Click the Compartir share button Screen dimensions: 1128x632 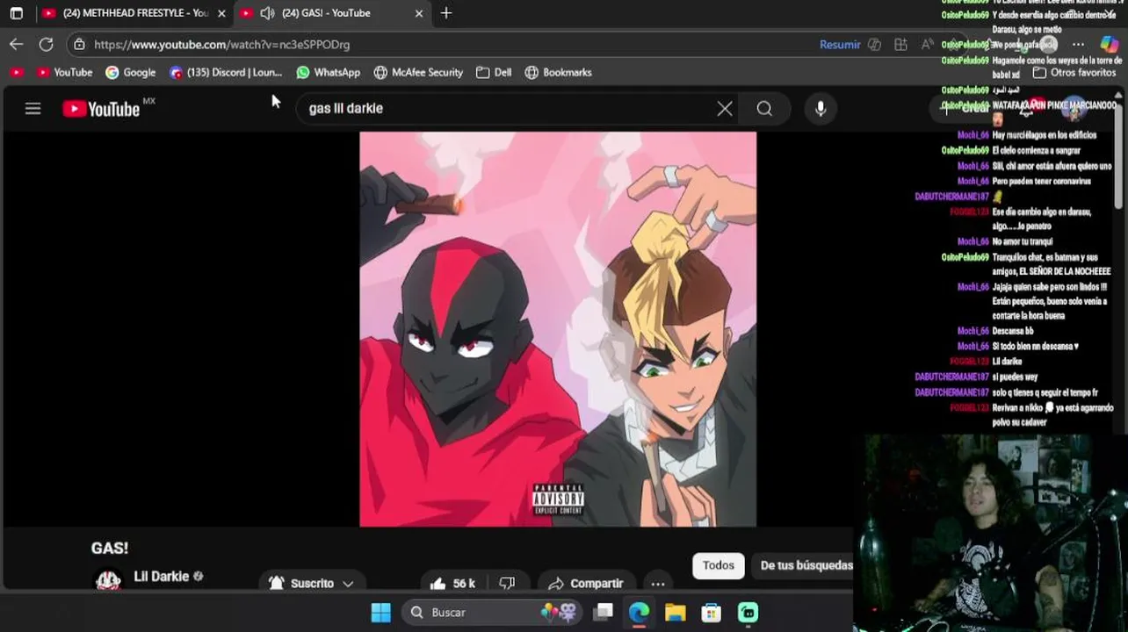point(586,584)
